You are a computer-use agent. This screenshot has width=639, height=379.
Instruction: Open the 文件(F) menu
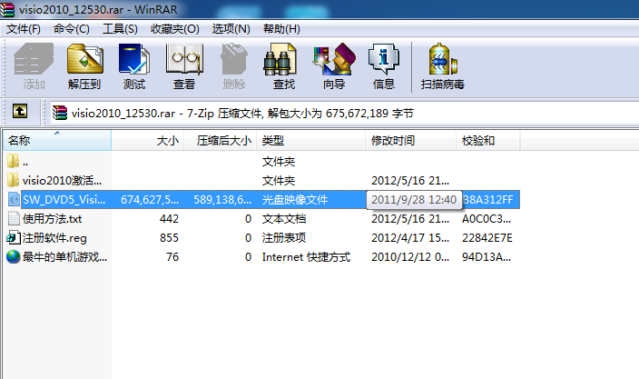(24, 29)
